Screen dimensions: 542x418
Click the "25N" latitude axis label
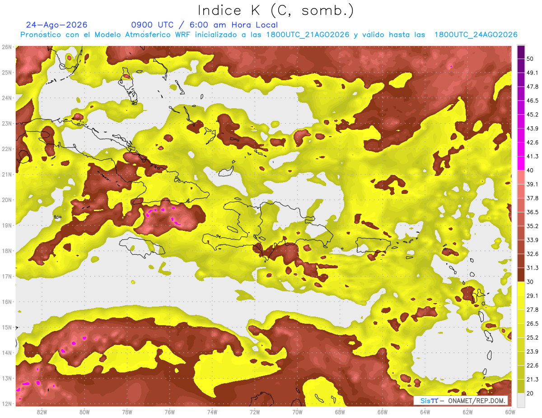6,72
